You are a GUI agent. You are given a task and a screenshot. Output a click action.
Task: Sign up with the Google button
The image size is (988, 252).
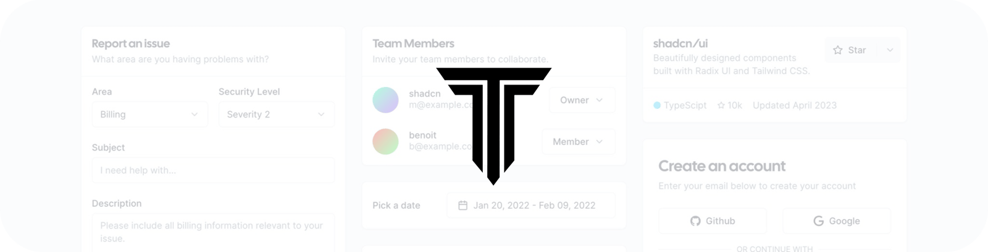(x=837, y=221)
